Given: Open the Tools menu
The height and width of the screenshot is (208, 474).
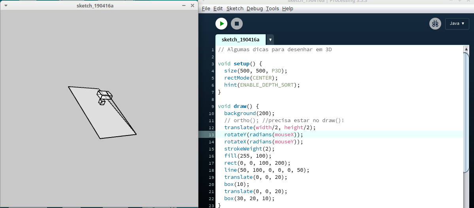Looking at the screenshot, I should pyautogui.click(x=272, y=9).
